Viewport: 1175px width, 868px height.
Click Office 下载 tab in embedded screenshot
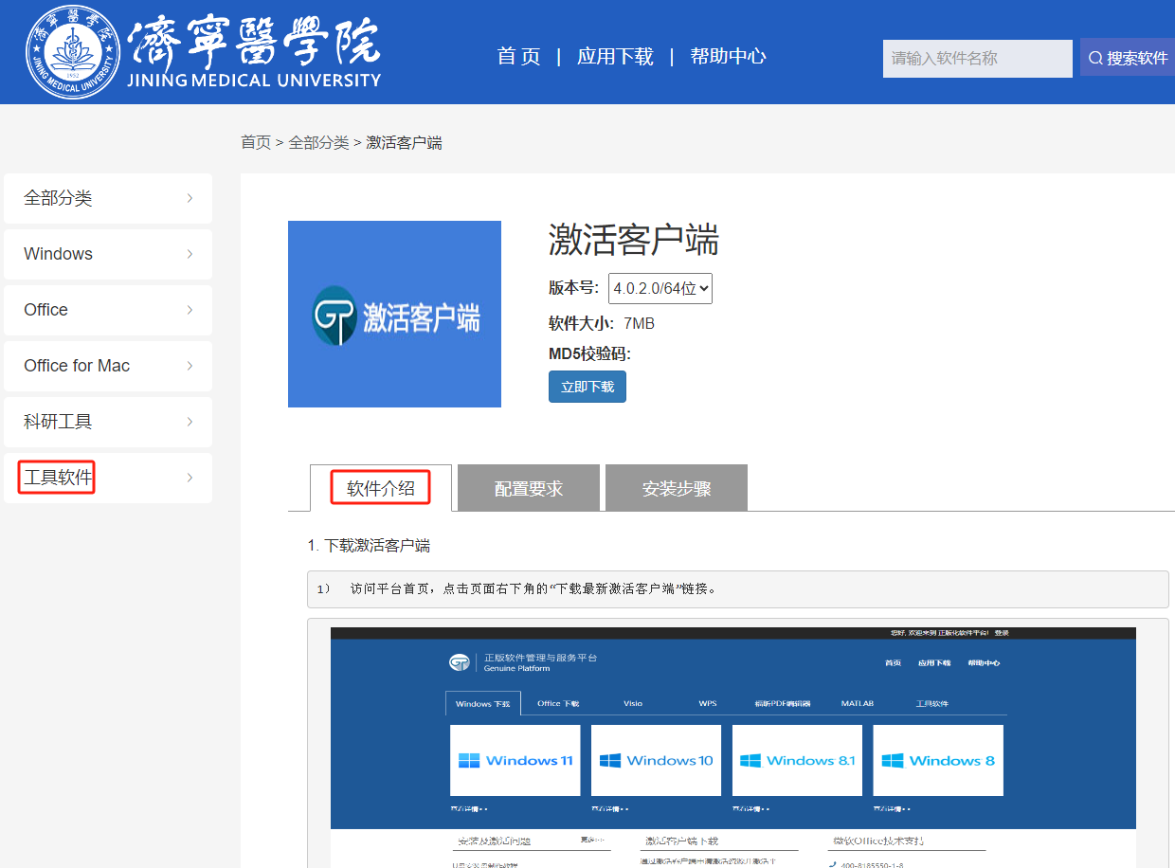tap(558, 703)
